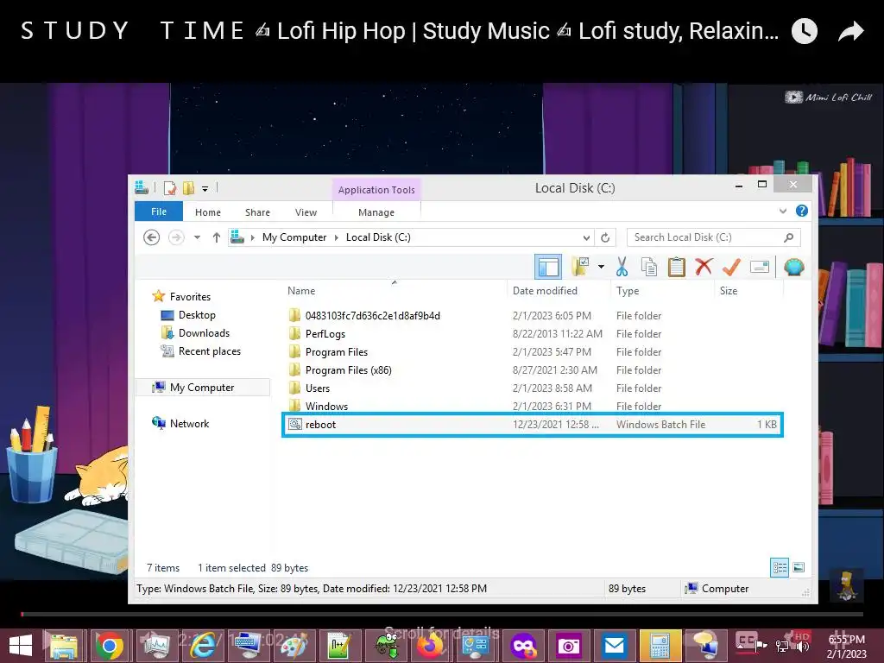Switch to large thumbnails view button

click(x=799, y=567)
